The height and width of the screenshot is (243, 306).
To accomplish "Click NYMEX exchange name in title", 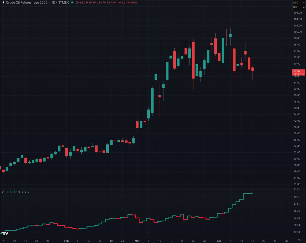I will [63, 3].
